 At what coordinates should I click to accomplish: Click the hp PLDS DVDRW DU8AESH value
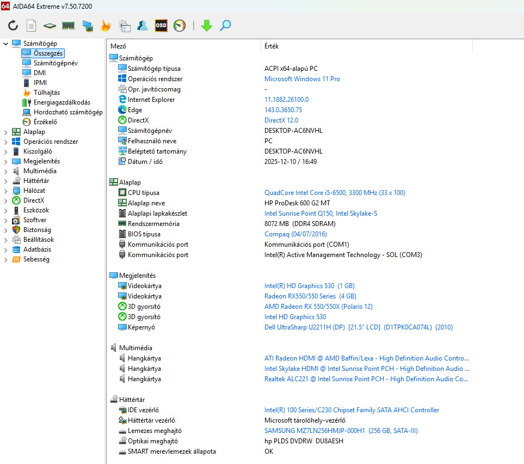(x=304, y=441)
